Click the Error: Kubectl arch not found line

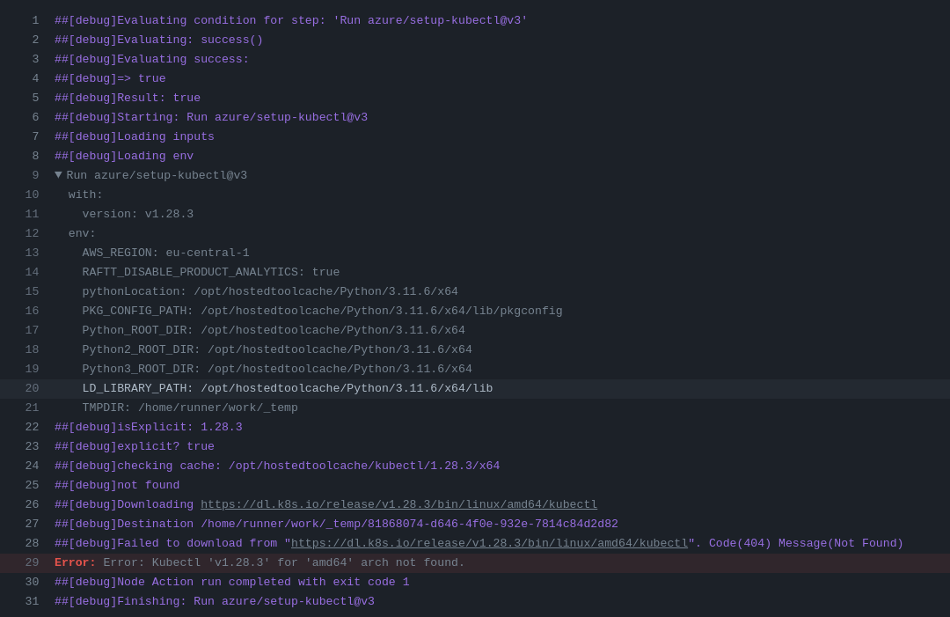(x=259, y=562)
